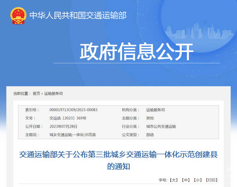
Task: Click the index number 000019713O09/2023-00083
Action: [73, 110]
